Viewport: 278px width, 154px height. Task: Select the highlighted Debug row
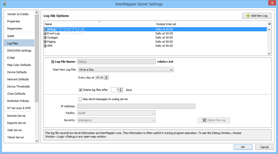(x=155, y=29)
